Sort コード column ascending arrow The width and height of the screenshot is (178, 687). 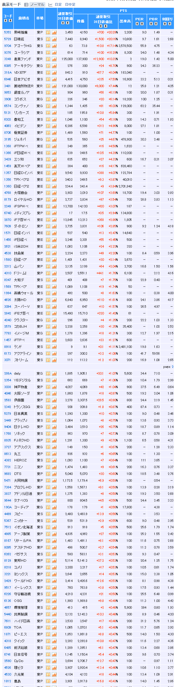tap(5, 21)
